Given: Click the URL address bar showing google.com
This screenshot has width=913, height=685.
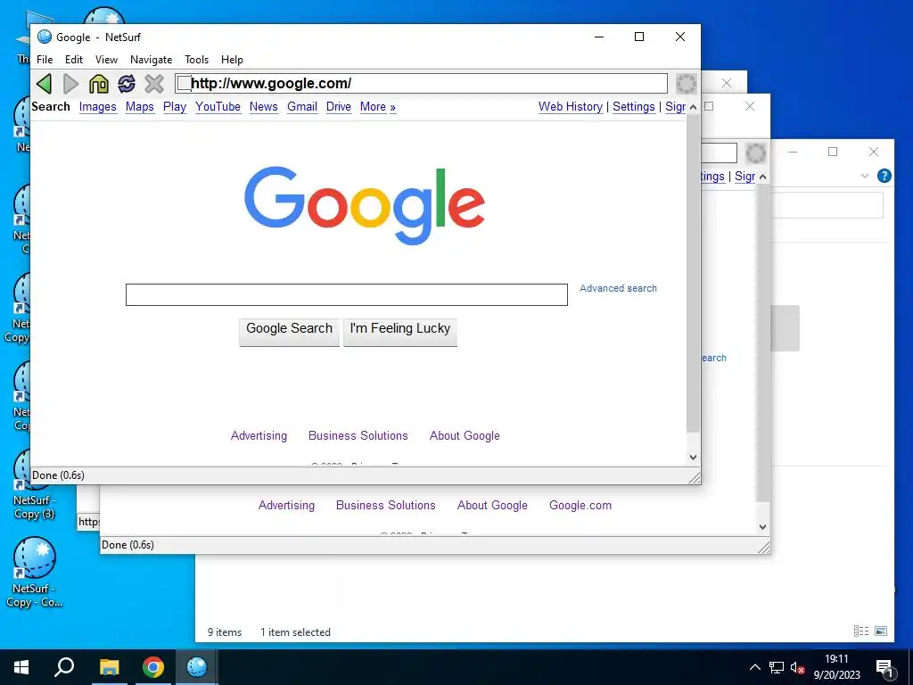Looking at the screenshot, I should pyautogui.click(x=421, y=83).
